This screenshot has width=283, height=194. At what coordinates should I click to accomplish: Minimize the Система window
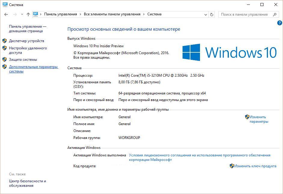tap(248, 5)
